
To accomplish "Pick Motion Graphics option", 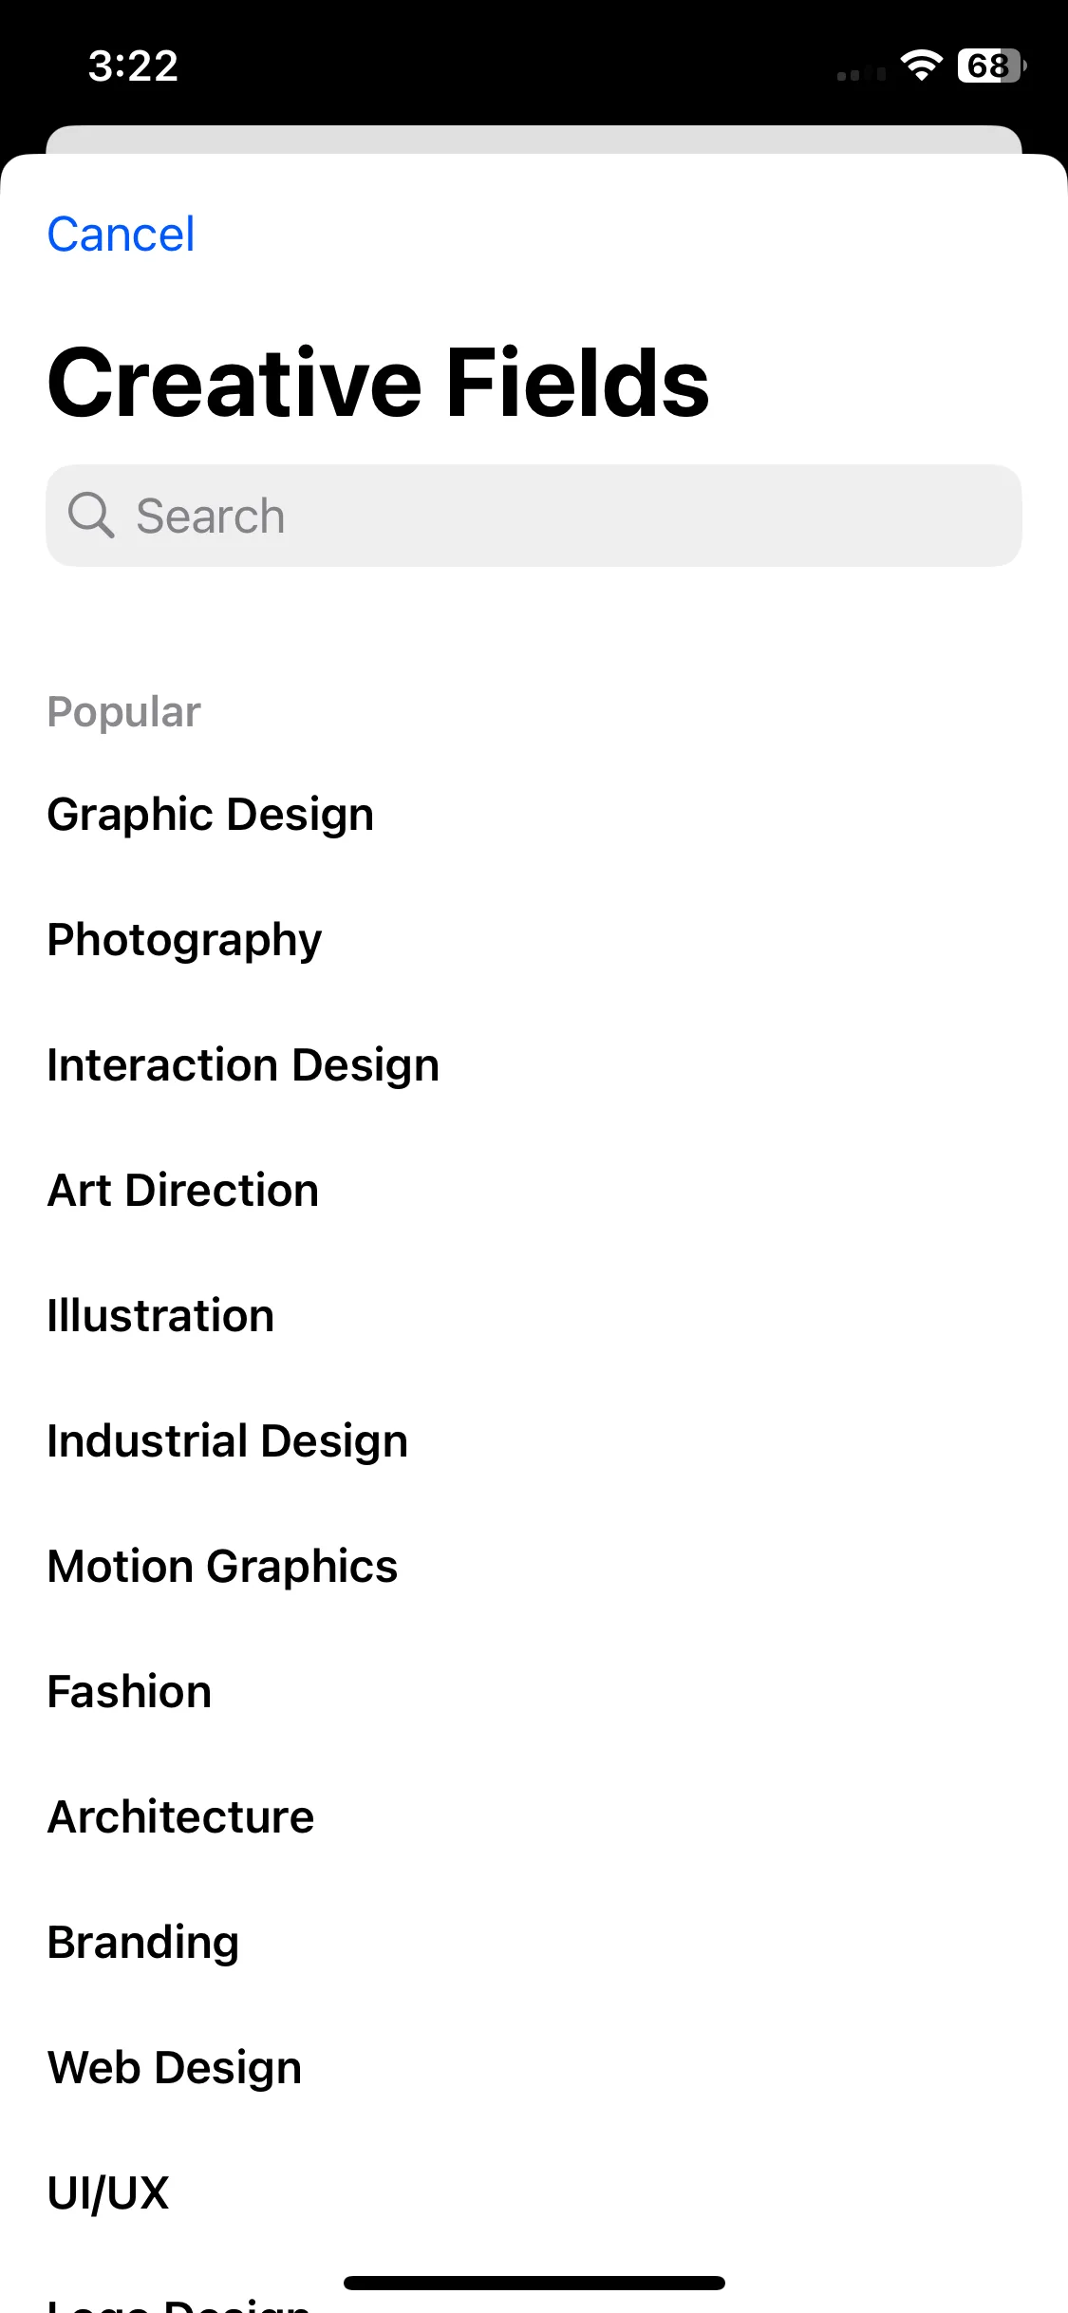I will click(534, 1567).
